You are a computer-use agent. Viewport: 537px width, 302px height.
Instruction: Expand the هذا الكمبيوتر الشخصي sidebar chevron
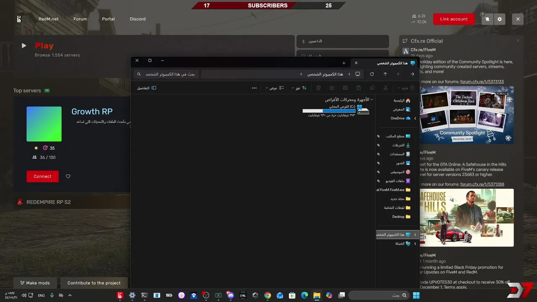coord(415,234)
